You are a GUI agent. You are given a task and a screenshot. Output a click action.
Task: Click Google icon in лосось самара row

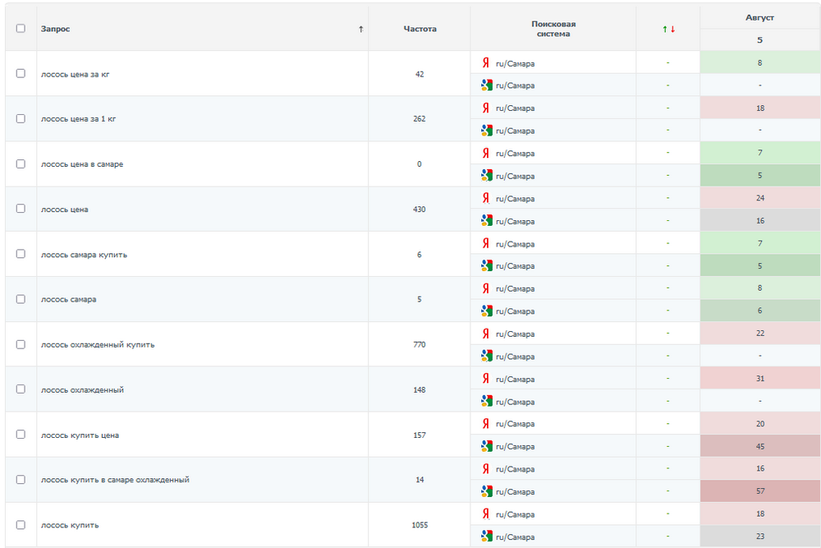[486, 311]
